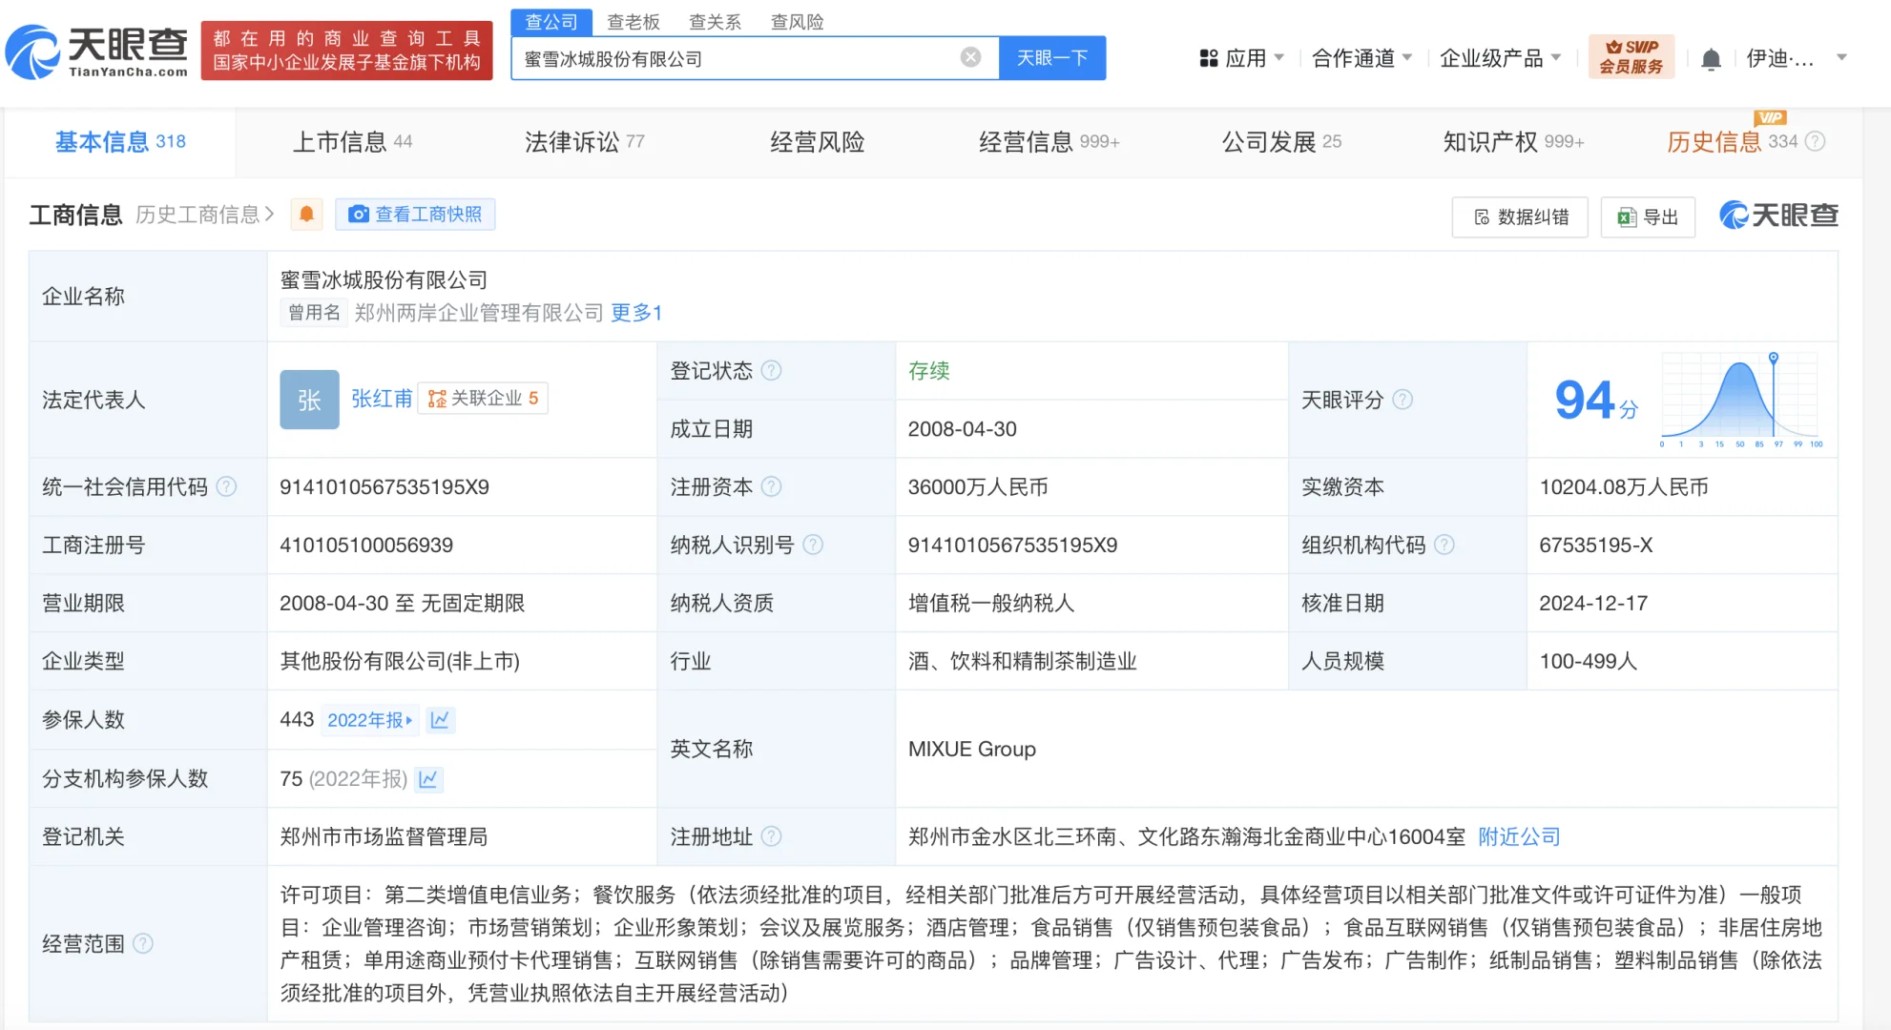Click the notification bell in the header
Image resolution: width=1891 pixels, height=1030 pixels.
pyautogui.click(x=1711, y=59)
